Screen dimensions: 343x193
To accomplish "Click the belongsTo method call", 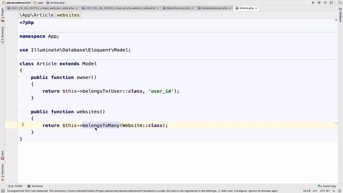I will tap(95, 91).
